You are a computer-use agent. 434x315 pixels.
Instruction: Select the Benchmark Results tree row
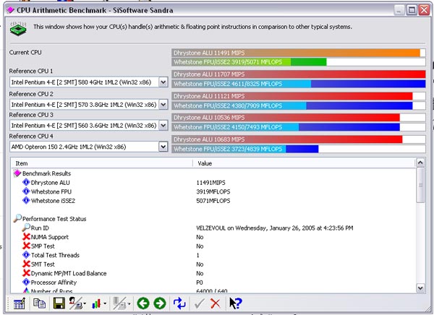pos(213,173)
